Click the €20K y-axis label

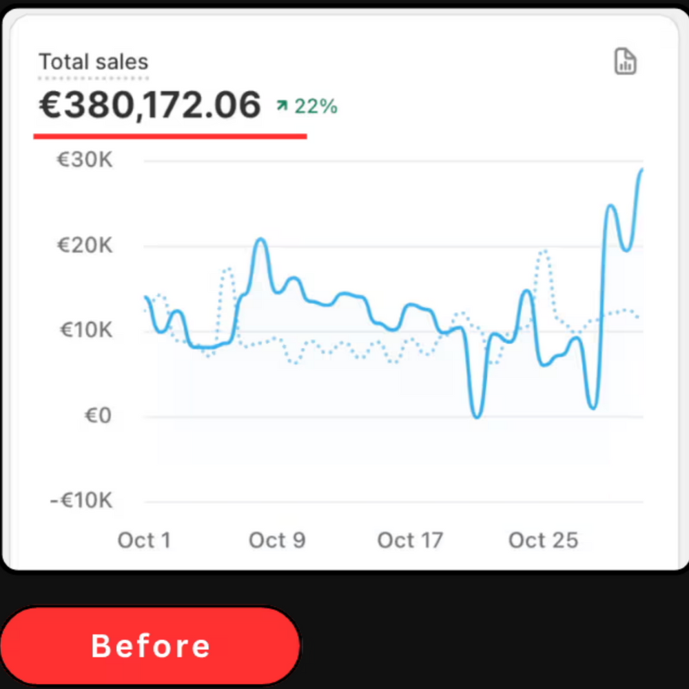point(85,245)
